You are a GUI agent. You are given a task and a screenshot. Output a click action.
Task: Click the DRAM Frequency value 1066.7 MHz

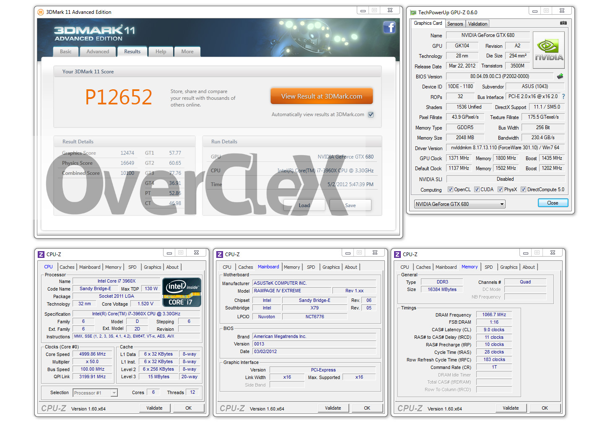pyautogui.click(x=494, y=314)
